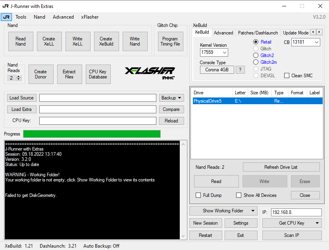Open the CPU Key Database
Viewport: 329px width, 250px height.
[98, 74]
